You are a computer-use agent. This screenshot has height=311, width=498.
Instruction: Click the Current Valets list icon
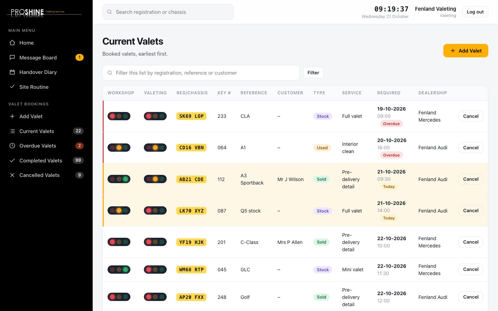point(12,131)
